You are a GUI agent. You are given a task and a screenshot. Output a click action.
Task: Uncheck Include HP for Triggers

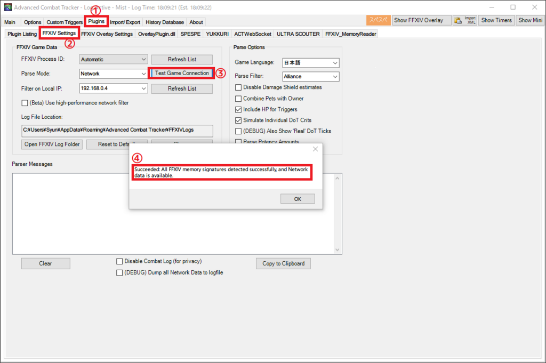pyautogui.click(x=238, y=109)
